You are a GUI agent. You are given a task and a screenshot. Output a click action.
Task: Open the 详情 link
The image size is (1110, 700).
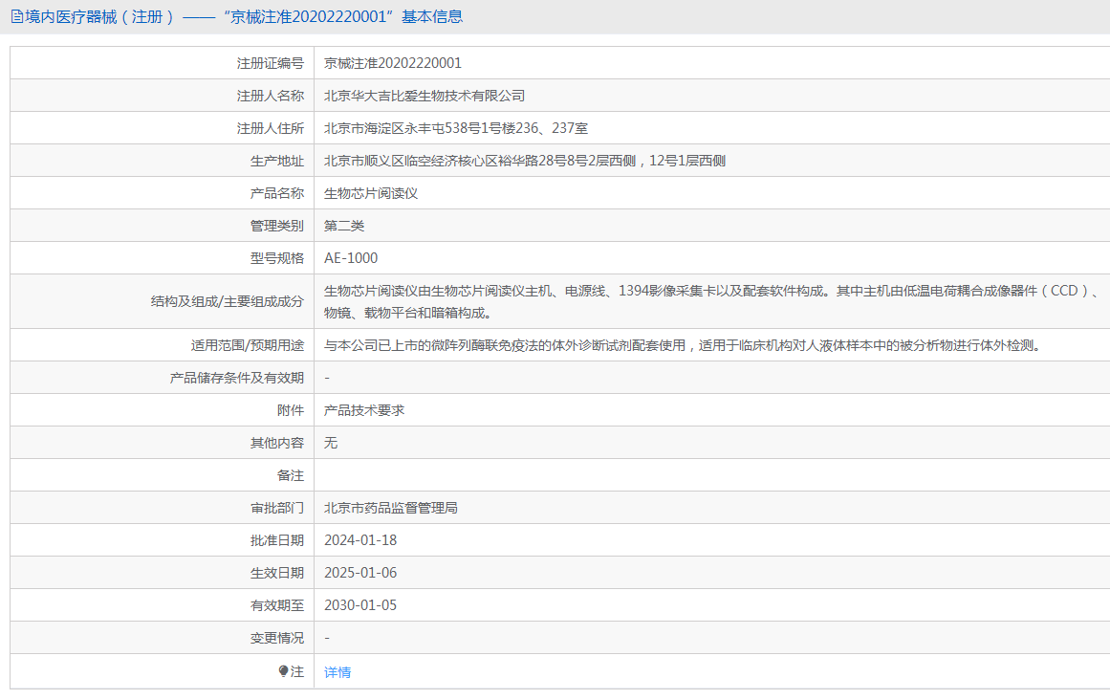pyautogui.click(x=337, y=672)
